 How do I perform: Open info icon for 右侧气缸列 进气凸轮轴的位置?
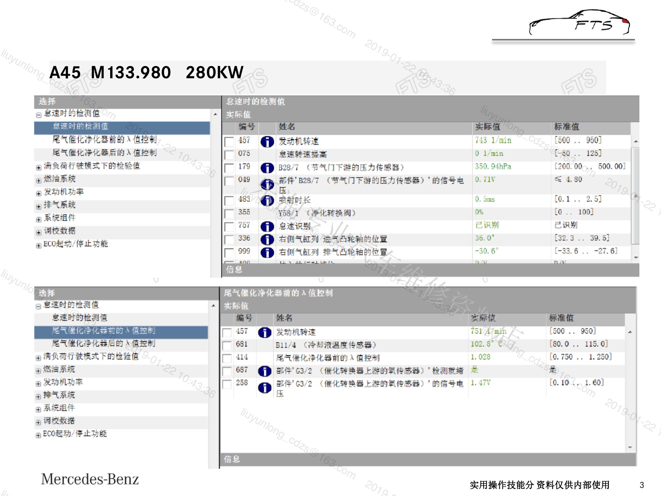pos(267,240)
